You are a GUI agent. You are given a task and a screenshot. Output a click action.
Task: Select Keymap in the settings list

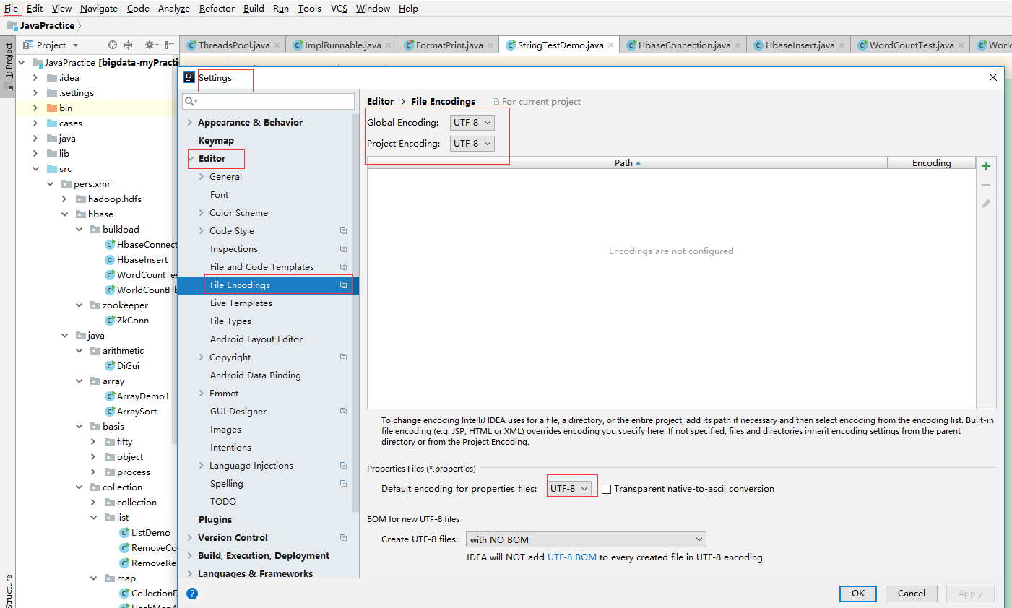(x=216, y=141)
